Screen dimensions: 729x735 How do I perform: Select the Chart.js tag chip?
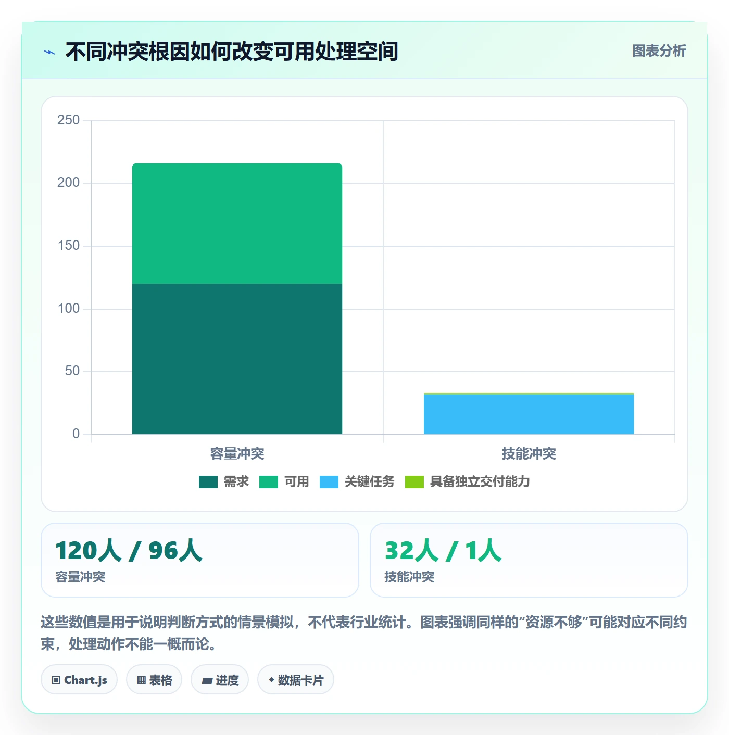pos(79,680)
